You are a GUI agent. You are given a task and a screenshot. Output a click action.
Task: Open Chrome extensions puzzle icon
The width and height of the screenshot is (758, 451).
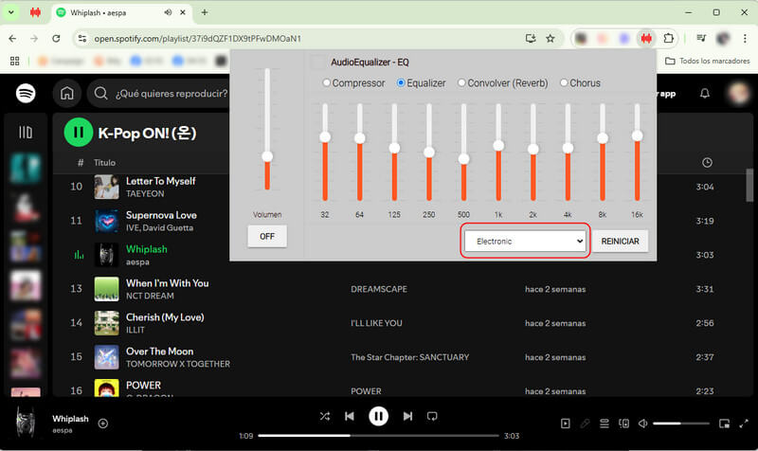coord(669,38)
